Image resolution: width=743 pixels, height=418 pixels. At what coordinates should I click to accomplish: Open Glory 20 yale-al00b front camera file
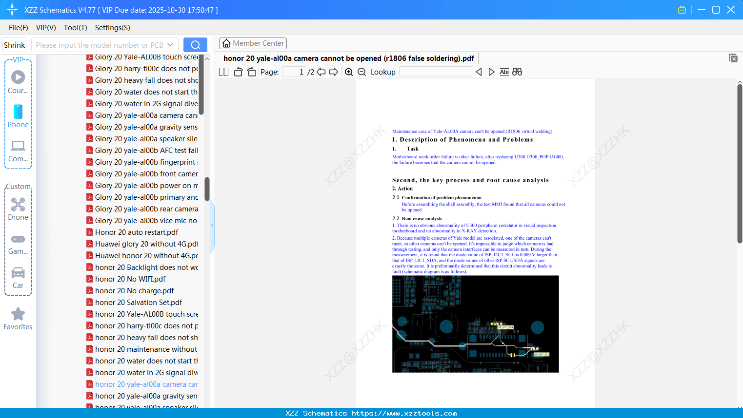point(146,173)
